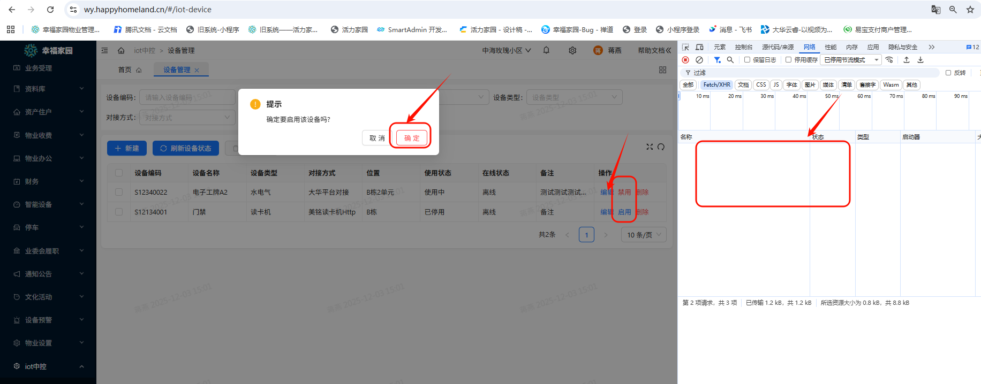
Task: Click the 新建 create button
Action: coord(127,148)
